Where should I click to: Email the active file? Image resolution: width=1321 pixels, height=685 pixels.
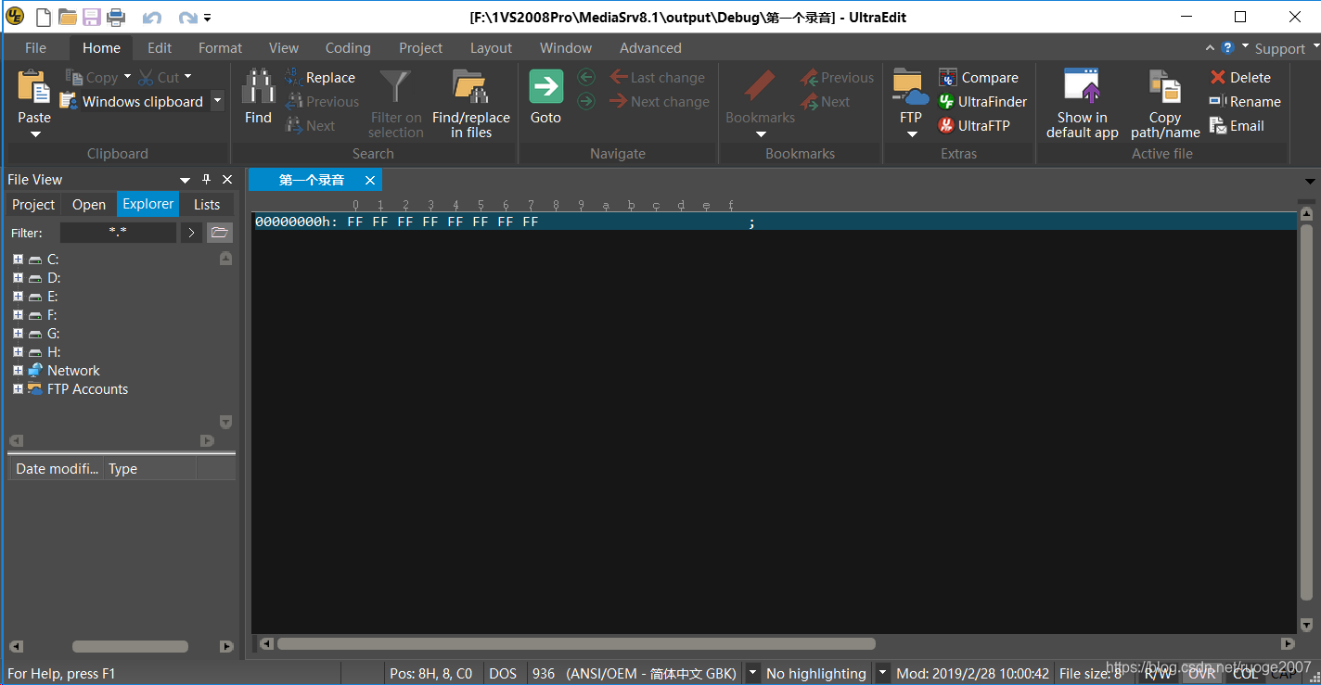(x=1237, y=126)
